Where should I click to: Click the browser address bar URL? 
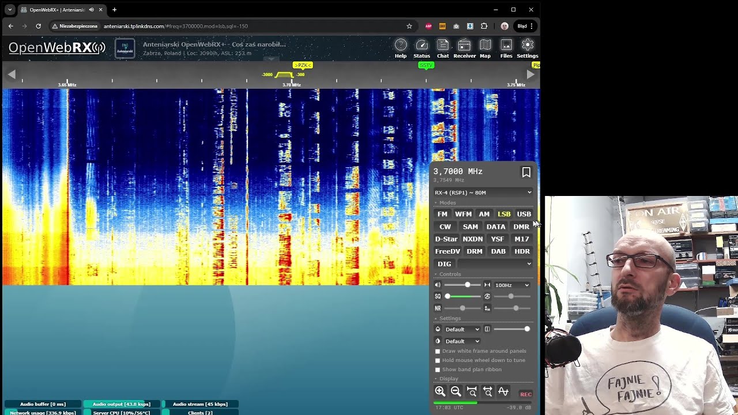[176, 26]
